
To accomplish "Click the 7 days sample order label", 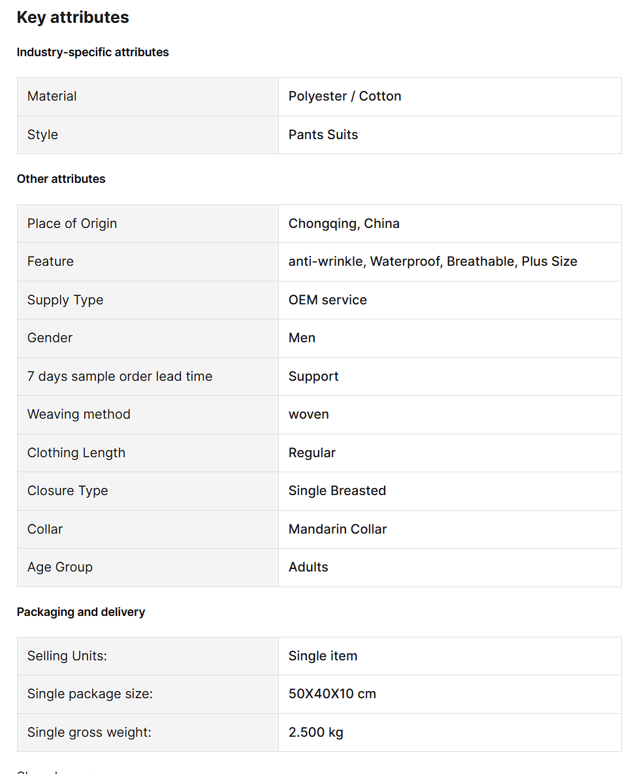I will tap(120, 376).
